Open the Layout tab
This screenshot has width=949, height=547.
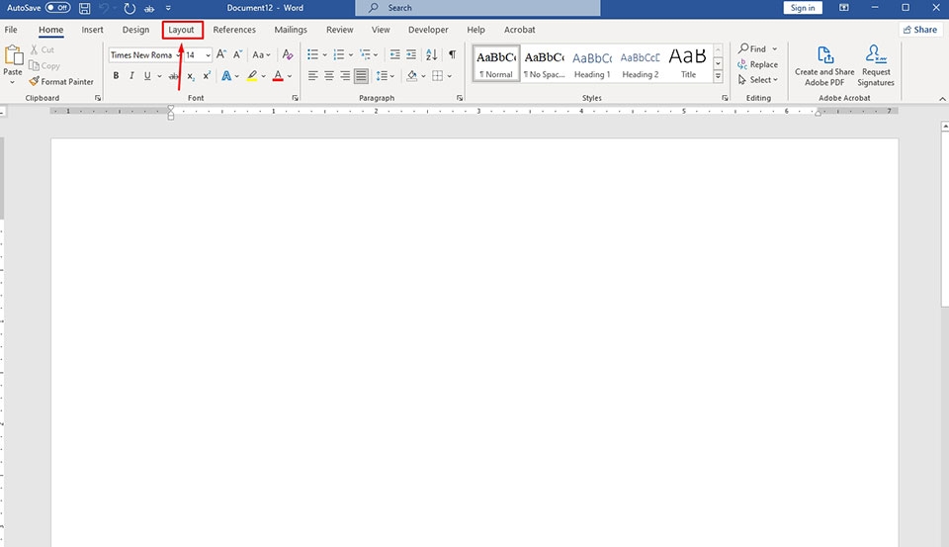[182, 30]
